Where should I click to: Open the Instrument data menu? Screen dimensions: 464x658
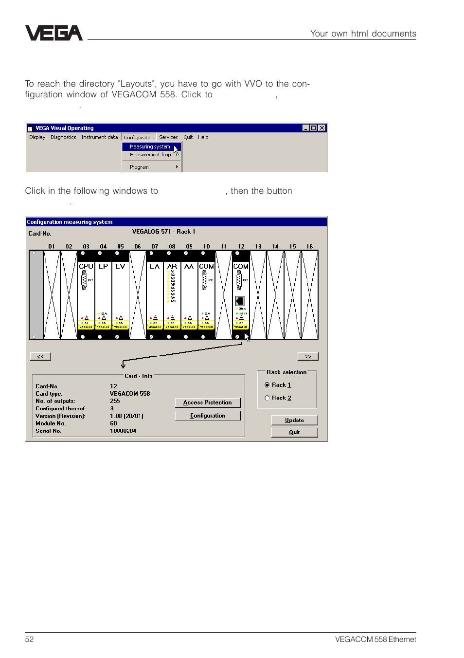point(99,137)
